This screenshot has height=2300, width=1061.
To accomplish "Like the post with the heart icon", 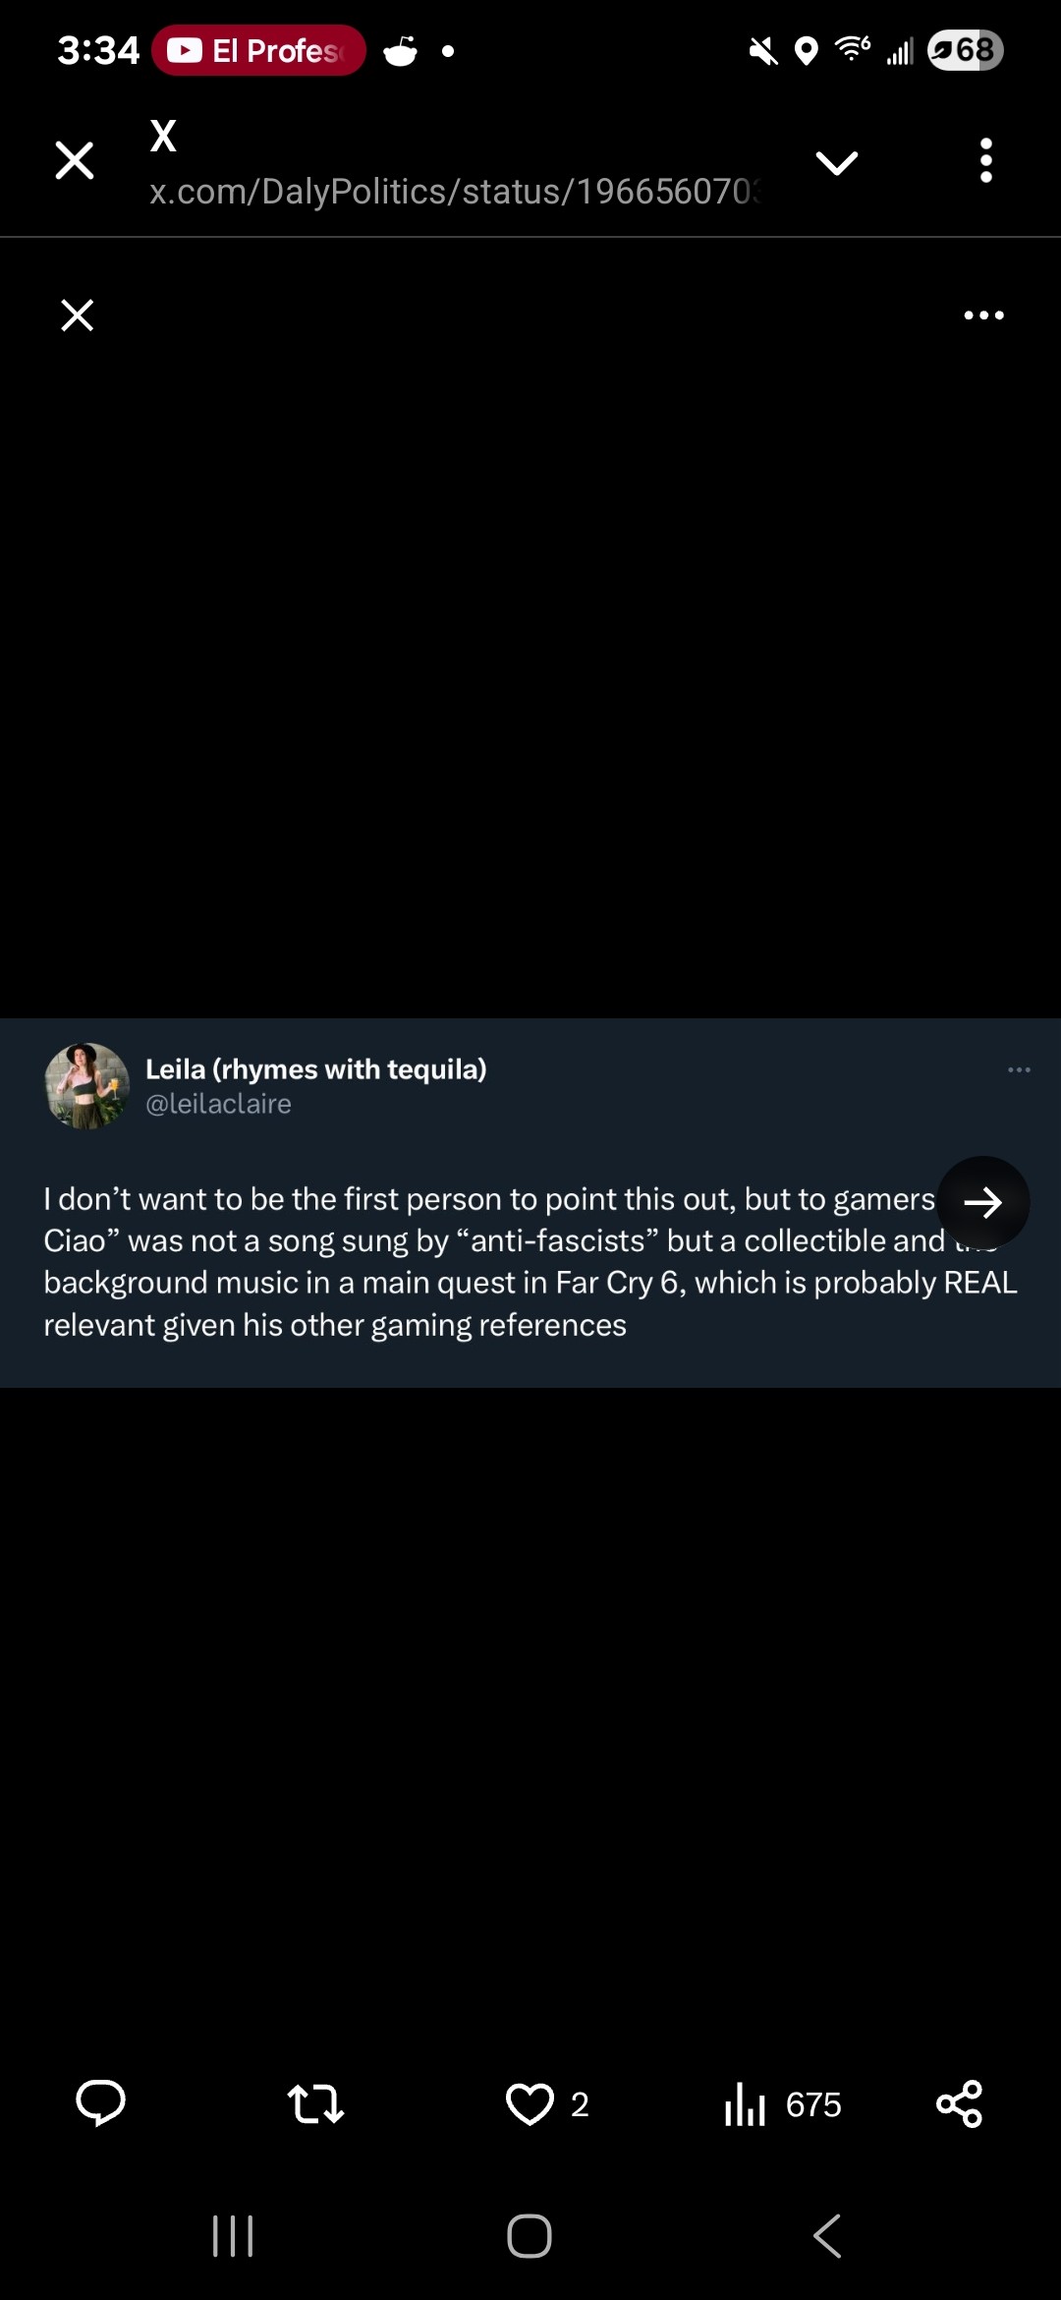I will [530, 2103].
